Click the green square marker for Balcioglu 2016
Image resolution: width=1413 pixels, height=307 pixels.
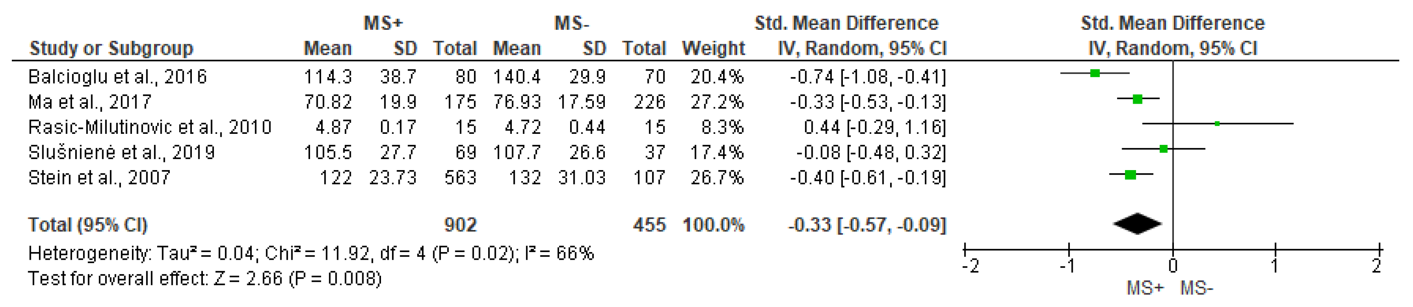pyautogui.click(x=1095, y=73)
